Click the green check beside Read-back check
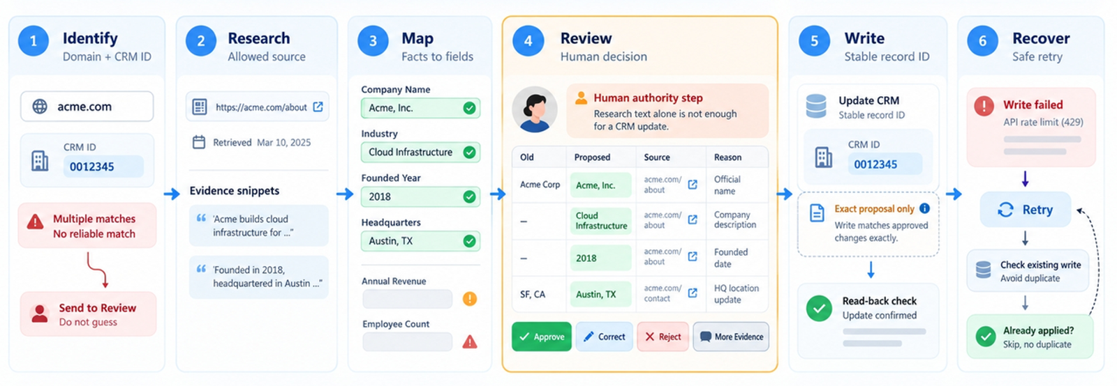This screenshot has width=1117, height=386. [819, 308]
